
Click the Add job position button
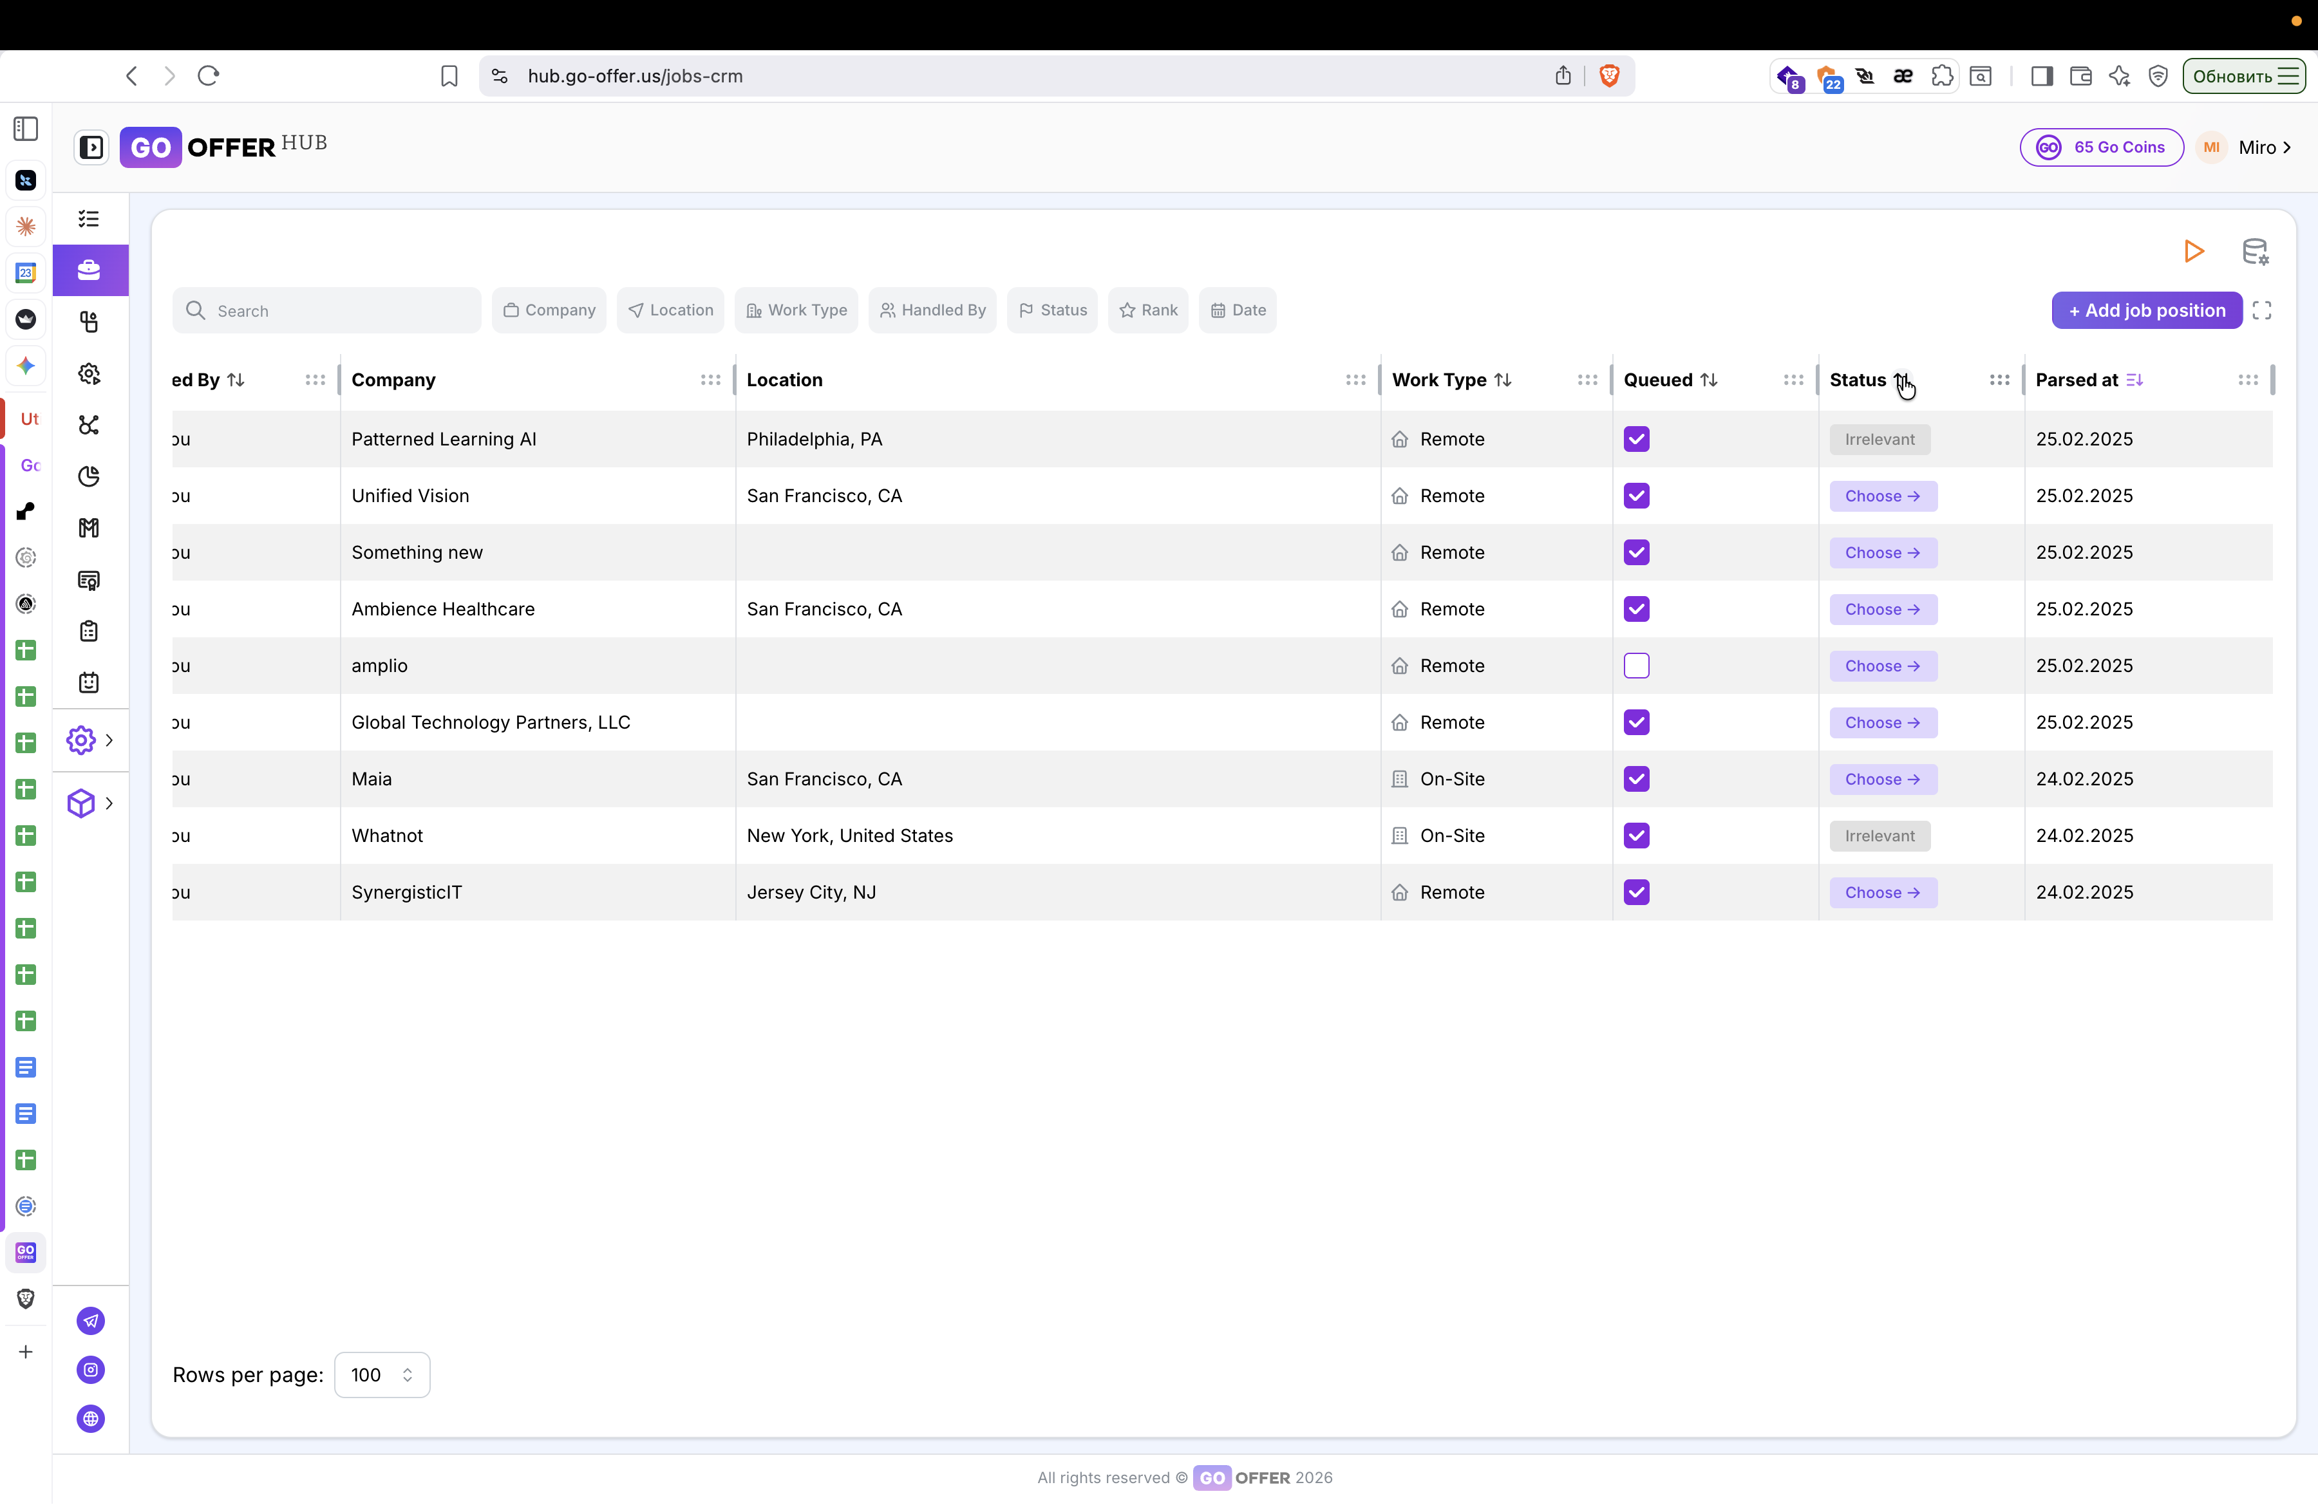2145,310
